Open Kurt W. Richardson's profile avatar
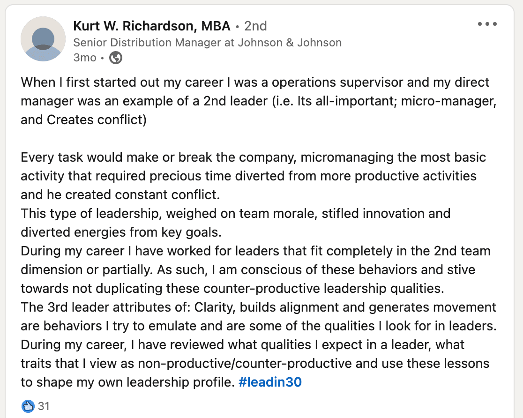The height and width of the screenshot is (418, 523). (x=43, y=39)
